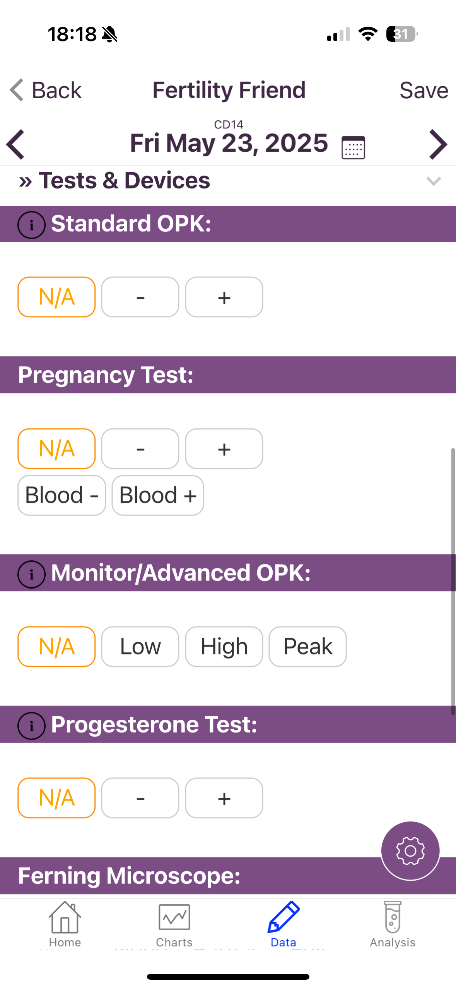
Task: Tap the Standard OPK info icon
Action: tap(31, 224)
